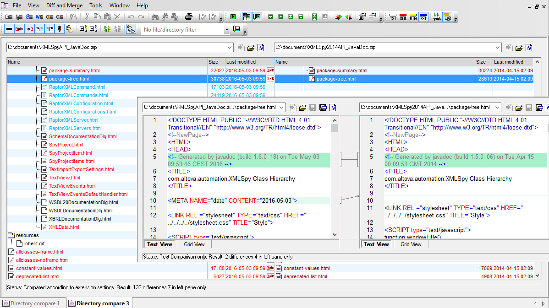Expand all directories icon
549x308 pixels.
click(83, 29)
